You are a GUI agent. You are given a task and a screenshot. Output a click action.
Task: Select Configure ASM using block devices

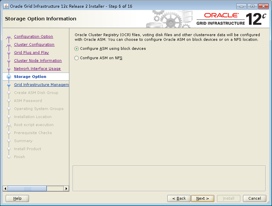(x=76, y=48)
